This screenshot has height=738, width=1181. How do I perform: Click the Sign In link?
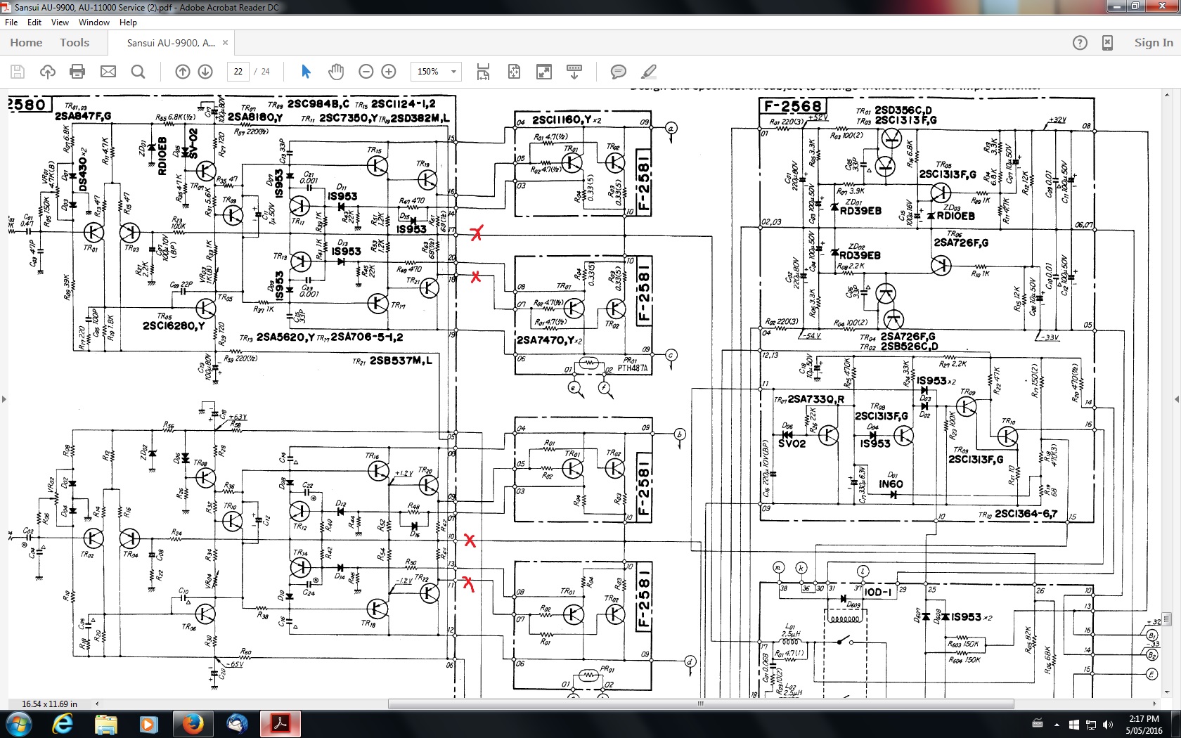[1154, 43]
